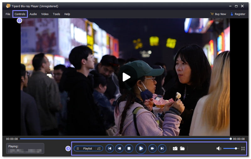Click the Register key icon
The width and height of the screenshot is (251, 159).
coord(232,14)
